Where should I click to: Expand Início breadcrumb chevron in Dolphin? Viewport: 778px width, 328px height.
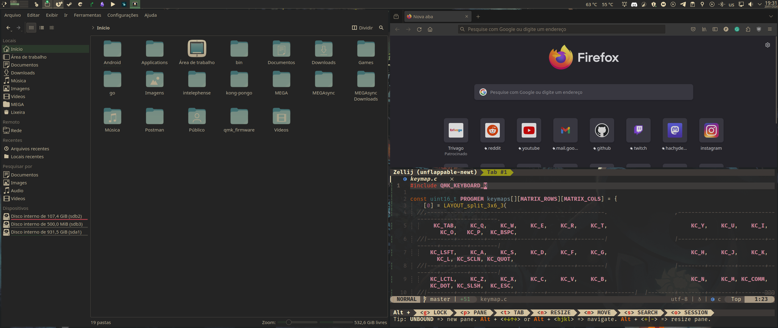pyautogui.click(x=93, y=28)
